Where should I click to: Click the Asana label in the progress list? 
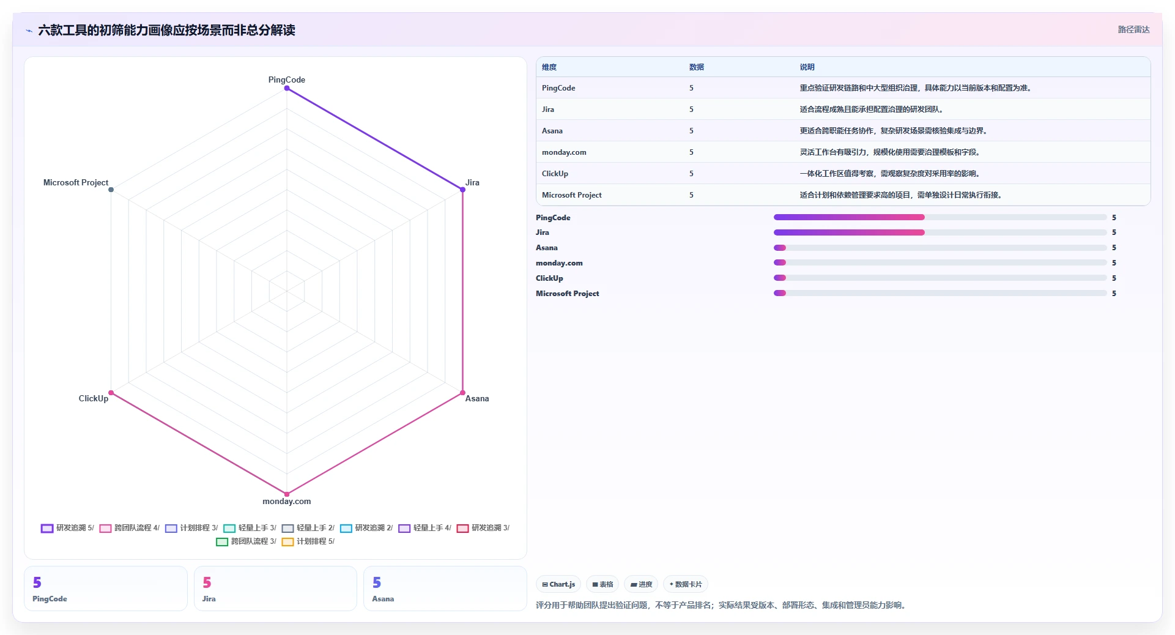pyautogui.click(x=547, y=248)
